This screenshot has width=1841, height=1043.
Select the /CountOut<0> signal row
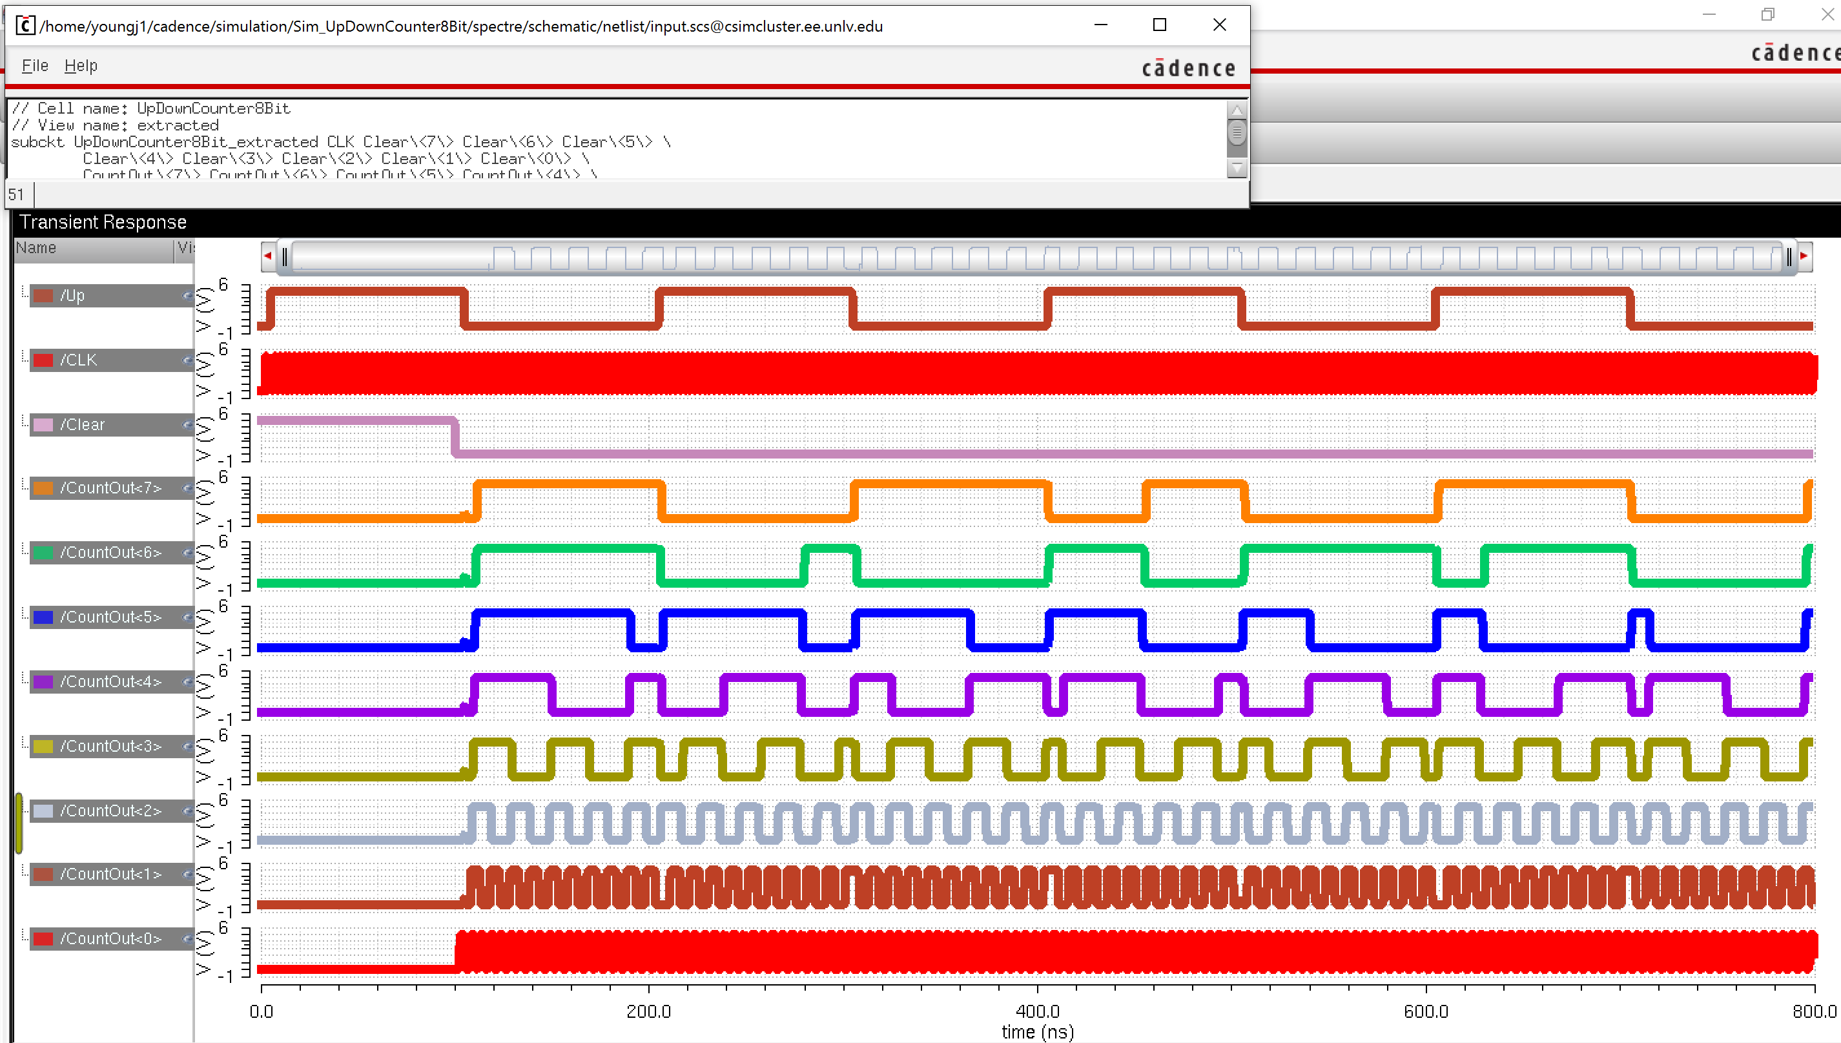coord(111,938)
